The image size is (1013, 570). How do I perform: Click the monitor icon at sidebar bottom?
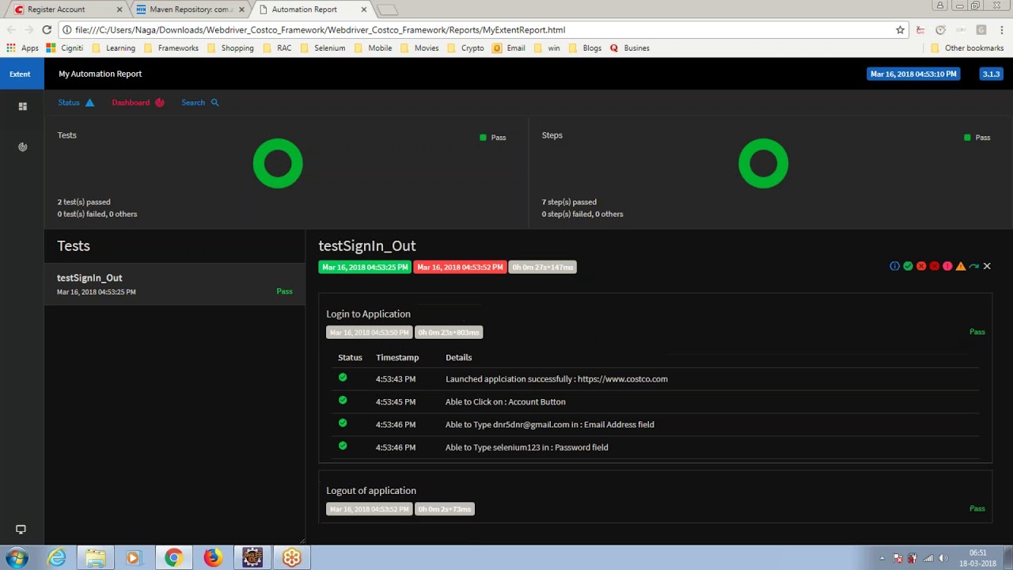pyautogui.click(x=21, y=529)
